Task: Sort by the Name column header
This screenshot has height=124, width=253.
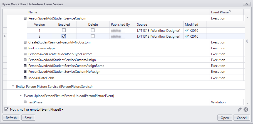Action: (x=33, y=12)
